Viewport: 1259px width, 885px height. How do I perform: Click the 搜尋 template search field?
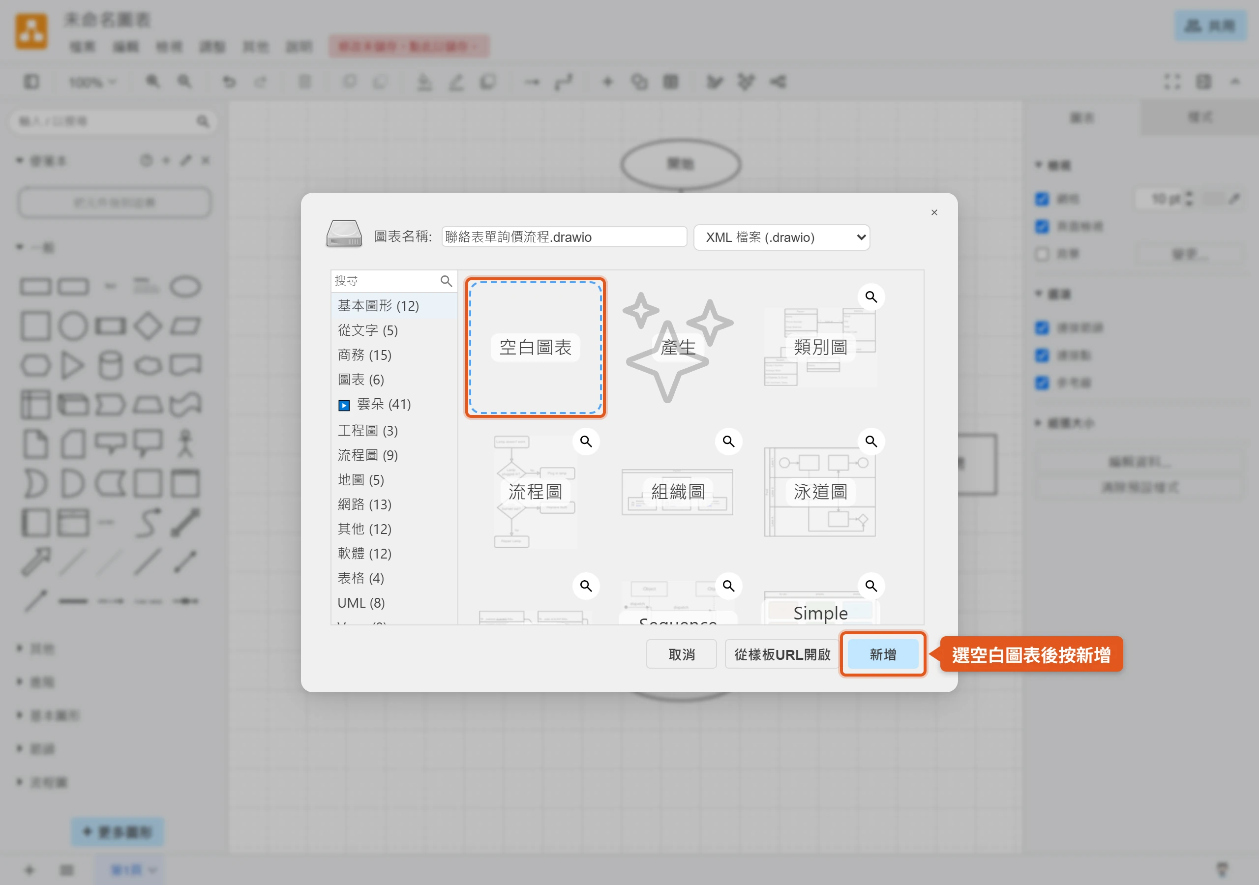[386, 281]
